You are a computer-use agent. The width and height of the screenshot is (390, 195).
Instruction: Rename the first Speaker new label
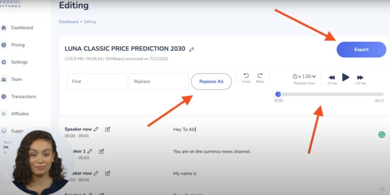click(96, 129)
